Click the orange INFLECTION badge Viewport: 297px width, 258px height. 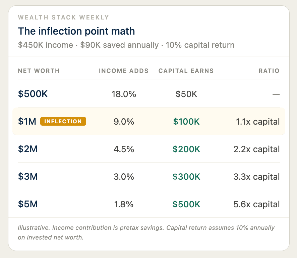(63, 121)
